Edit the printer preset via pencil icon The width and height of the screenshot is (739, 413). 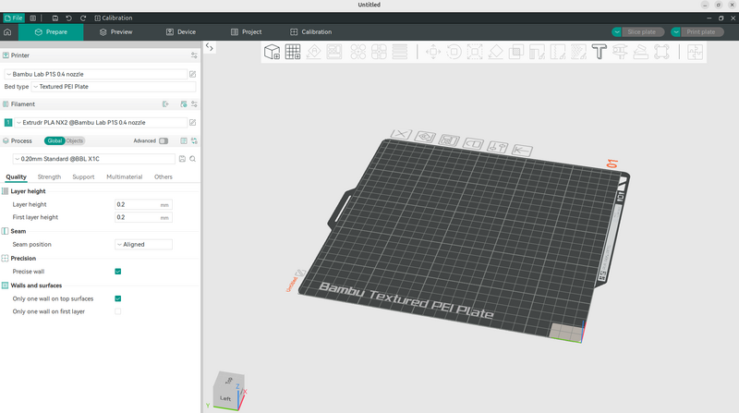pyautogui.click(x=192, y=73)
